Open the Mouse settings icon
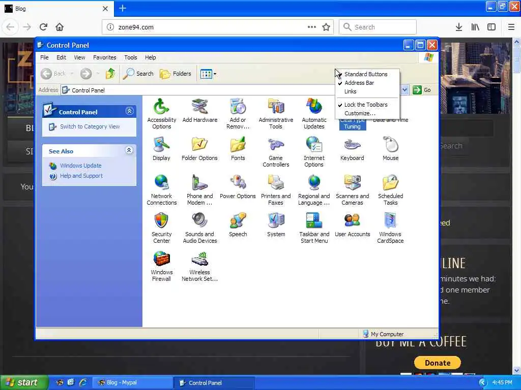Viewport: 521px width, 390px height. (390, 149)
